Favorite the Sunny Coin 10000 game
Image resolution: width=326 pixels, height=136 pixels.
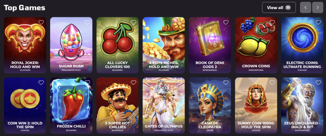click(x=272, y=82)
